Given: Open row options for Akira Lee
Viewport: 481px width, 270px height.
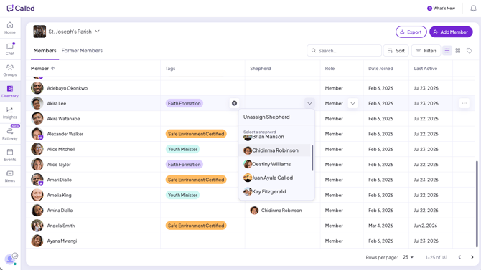Looking at the screenshot, I should tap(464, 103).
